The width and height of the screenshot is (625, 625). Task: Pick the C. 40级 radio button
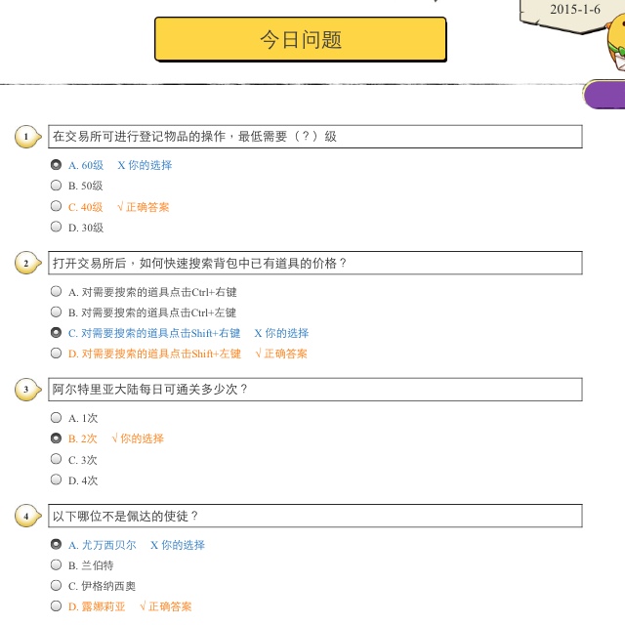click(x=56, y=206)
